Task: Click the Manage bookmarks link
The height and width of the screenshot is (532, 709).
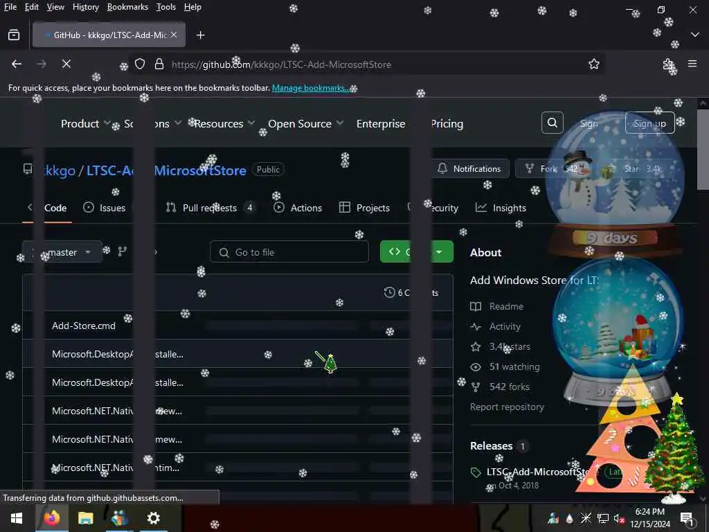Action: click(x=310, y=88)
